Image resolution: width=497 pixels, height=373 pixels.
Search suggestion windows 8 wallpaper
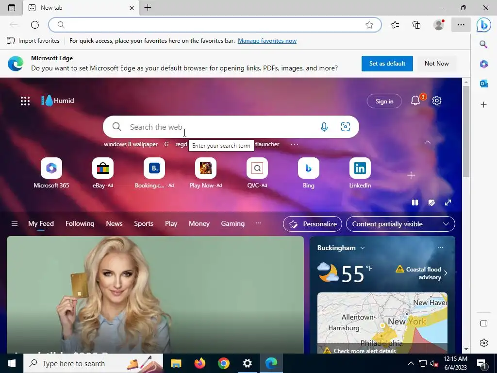131,144
